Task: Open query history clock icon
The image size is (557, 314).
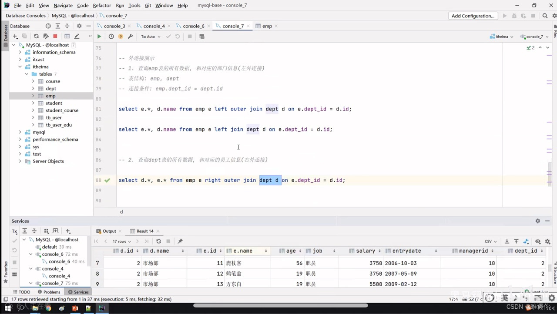Action: click(111, 37)
